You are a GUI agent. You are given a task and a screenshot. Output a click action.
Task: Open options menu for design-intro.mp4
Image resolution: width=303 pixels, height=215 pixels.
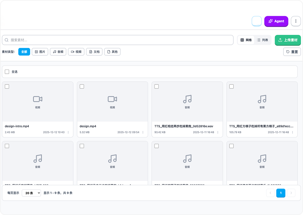tap(68, 132)
